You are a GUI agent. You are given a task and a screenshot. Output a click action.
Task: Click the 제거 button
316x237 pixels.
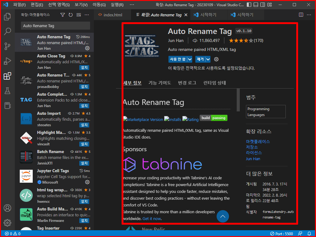200,59
